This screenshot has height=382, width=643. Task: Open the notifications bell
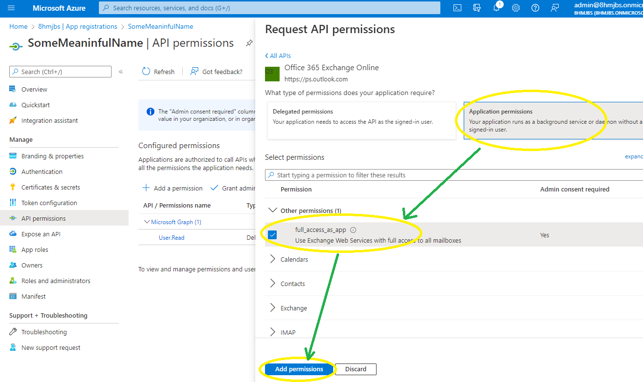[x=496, y=8]
